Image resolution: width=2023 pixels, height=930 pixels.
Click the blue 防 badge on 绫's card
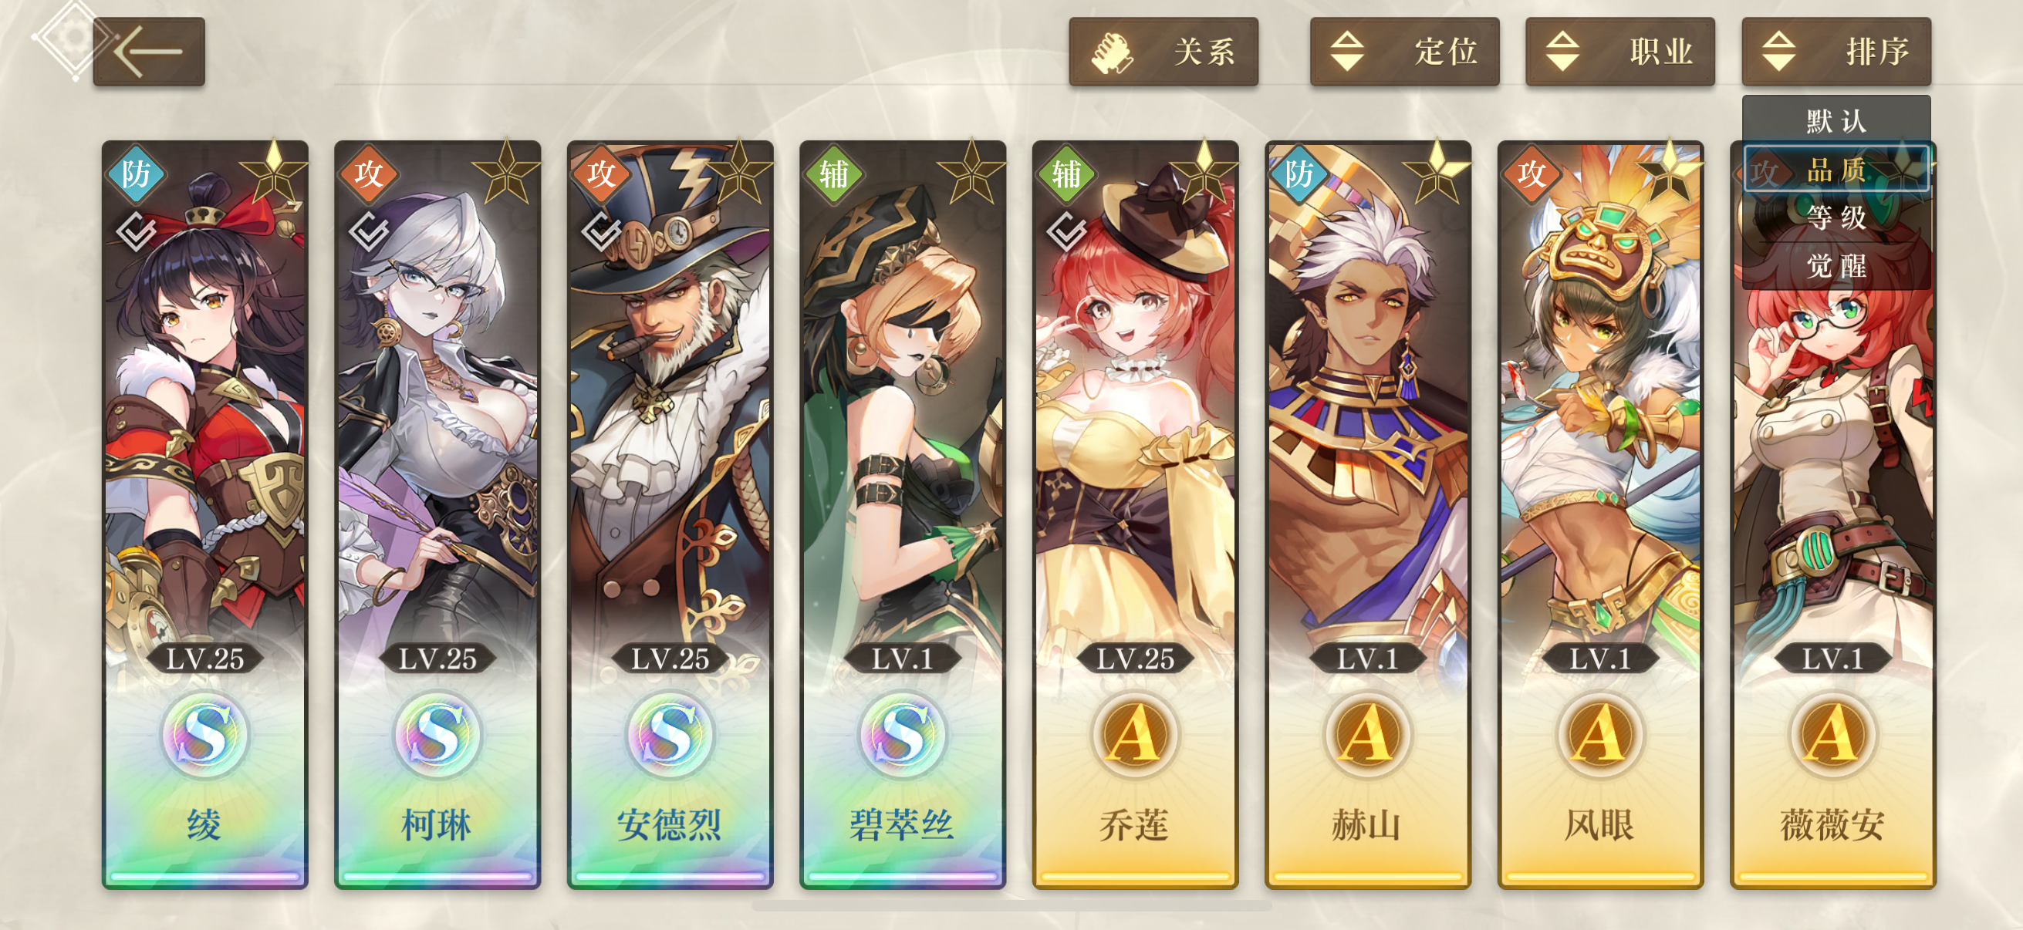[x=136, y=174]
